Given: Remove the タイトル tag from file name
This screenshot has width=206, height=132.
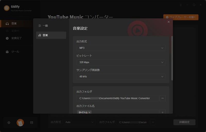Looking at the screenshot, I should (x=89, y=112).
